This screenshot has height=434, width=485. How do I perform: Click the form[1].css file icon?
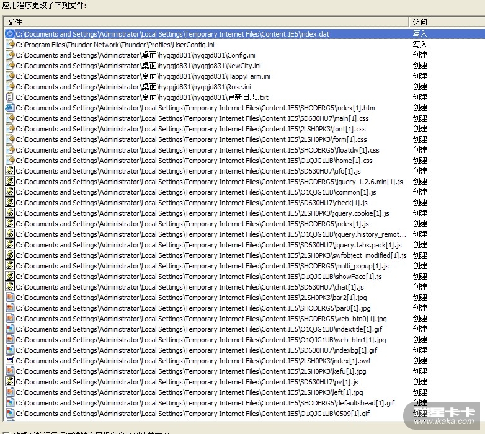tap(10, 139)
